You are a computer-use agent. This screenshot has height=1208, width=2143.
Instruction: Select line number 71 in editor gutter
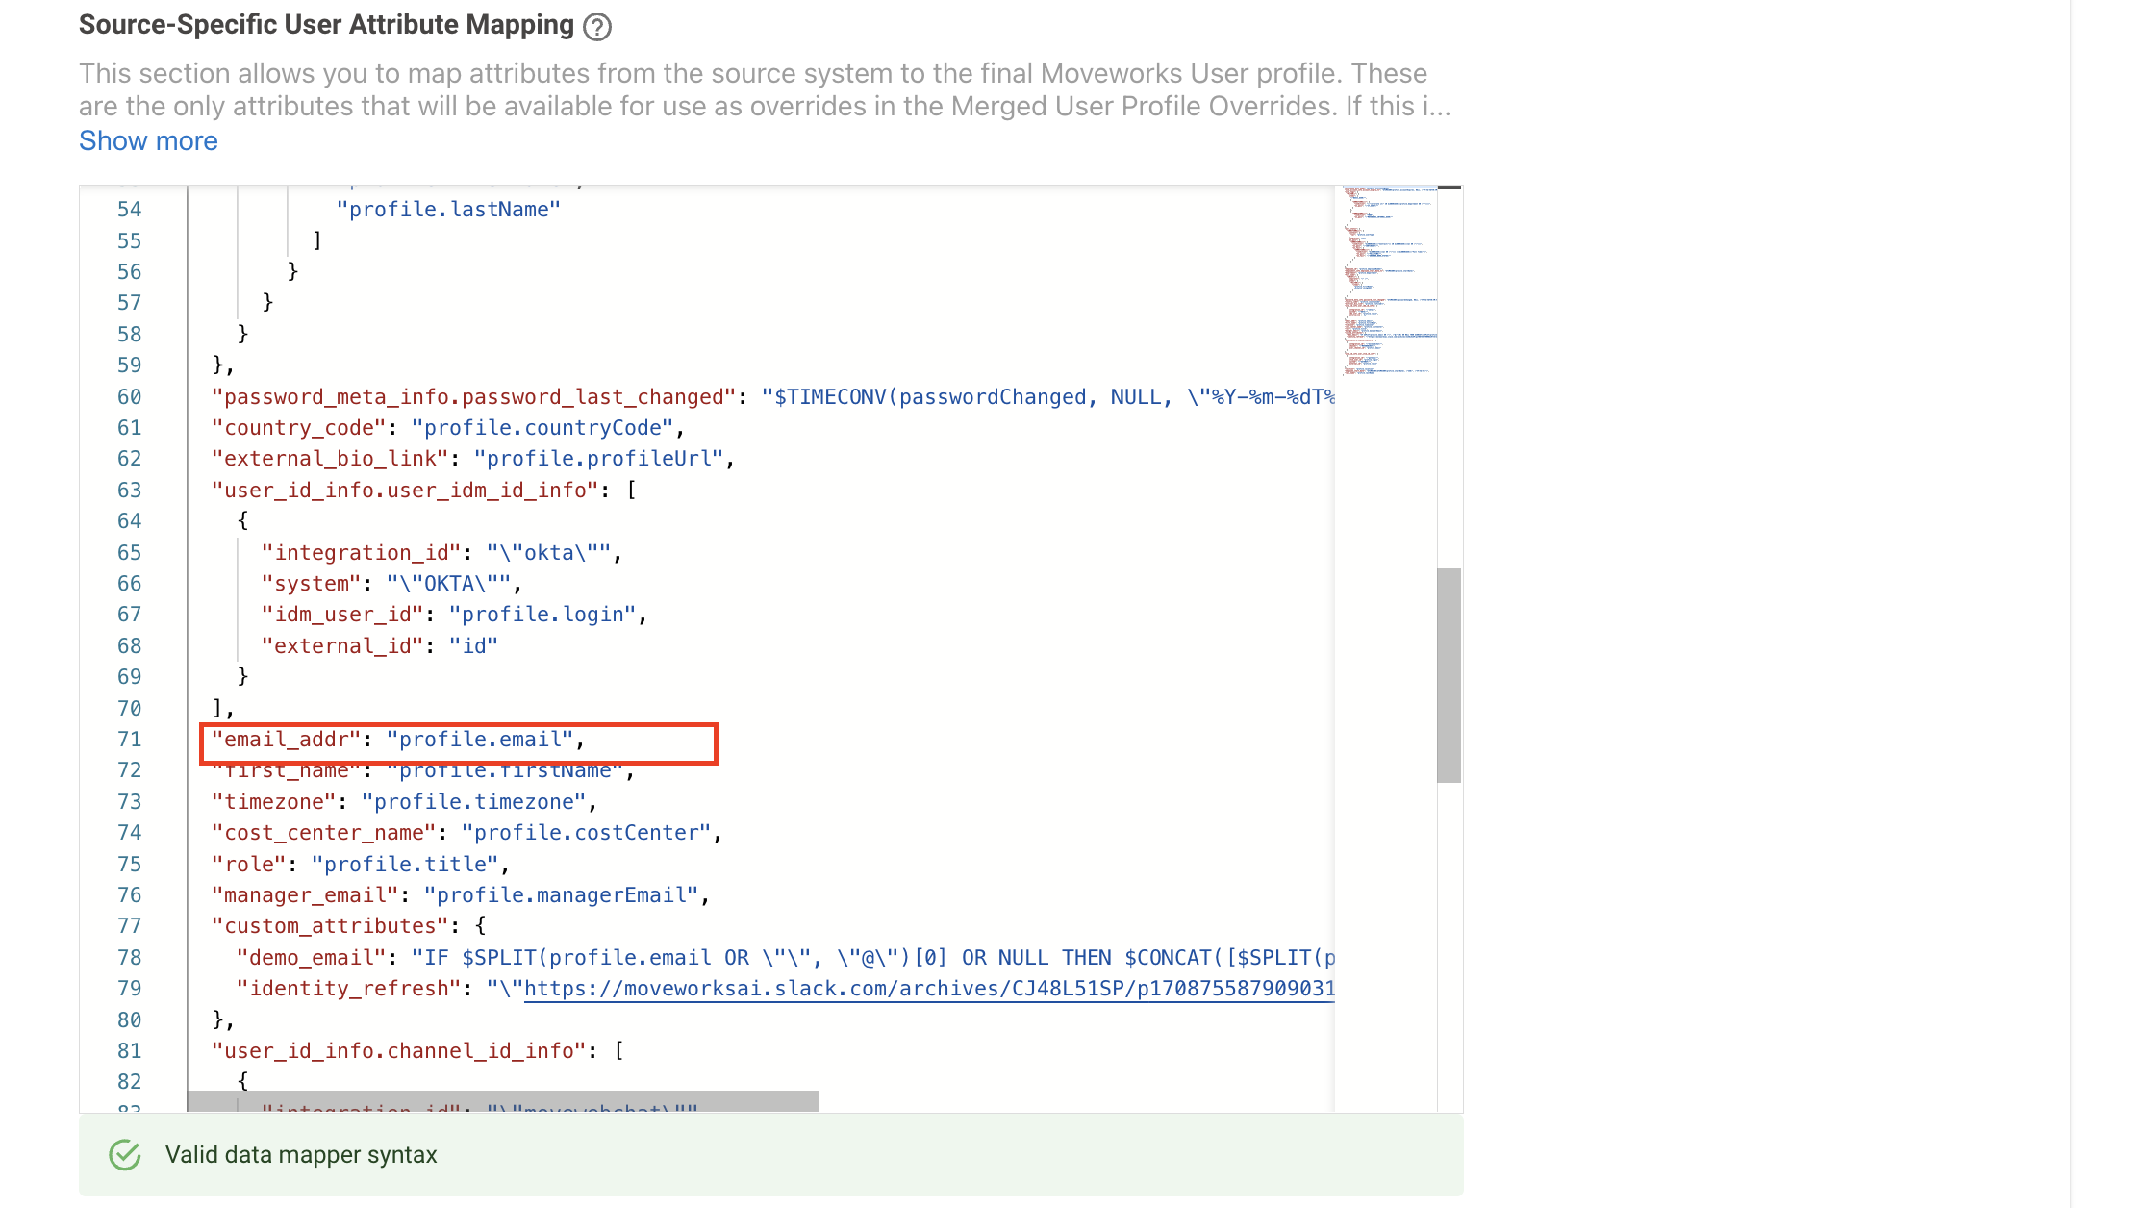tap(130, 739)
